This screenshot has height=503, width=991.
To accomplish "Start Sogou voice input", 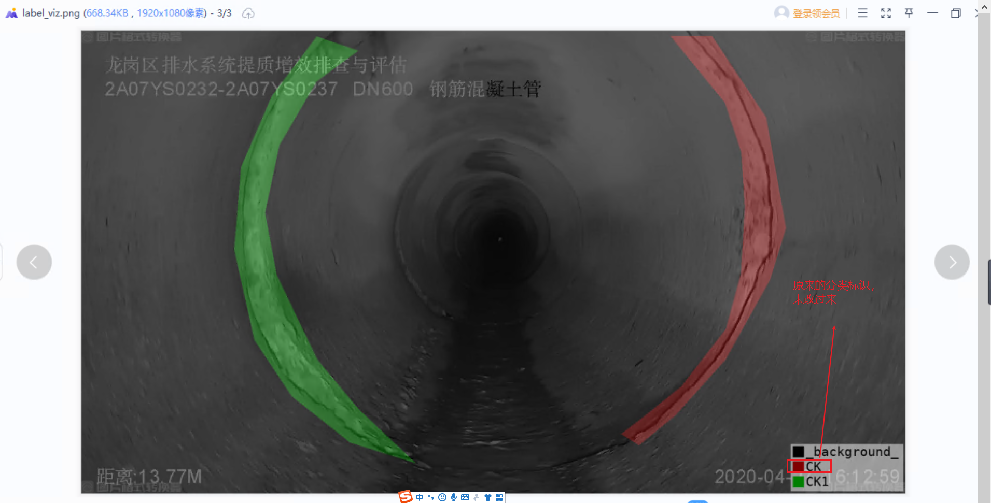I will 454,496.
